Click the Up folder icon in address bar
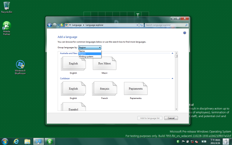The image size is (232, 145). click(62, 25)
